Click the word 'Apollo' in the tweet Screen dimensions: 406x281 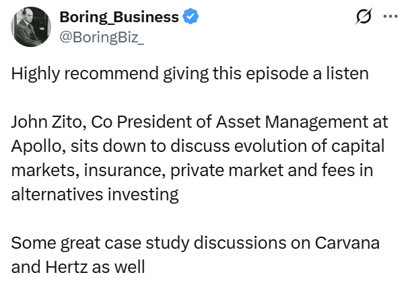coord(36,147)
